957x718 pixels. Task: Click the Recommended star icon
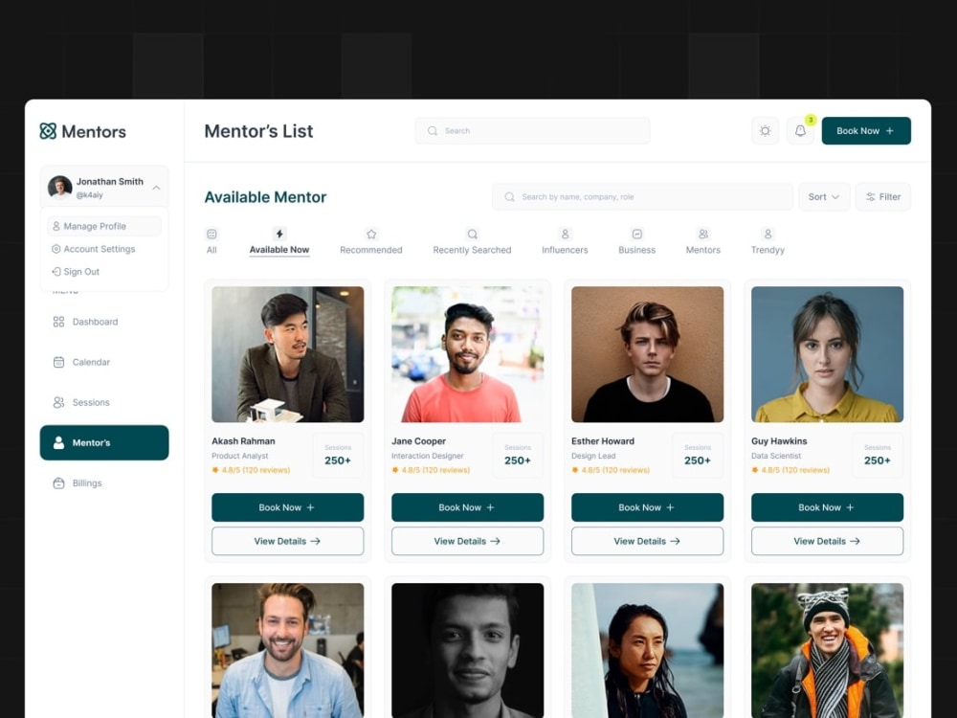pos(371,234)
